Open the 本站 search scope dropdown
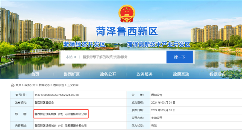The width and height of the screenshot is (242, 133). 71,57
